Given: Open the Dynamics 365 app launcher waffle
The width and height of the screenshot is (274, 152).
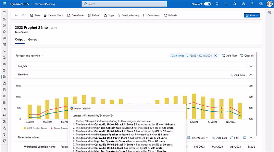Looking at the screenshot, I should (4, 4).
